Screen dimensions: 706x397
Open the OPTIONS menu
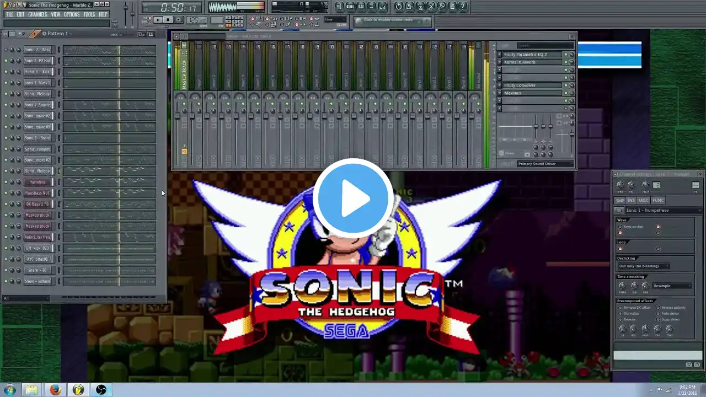[72, 14]
